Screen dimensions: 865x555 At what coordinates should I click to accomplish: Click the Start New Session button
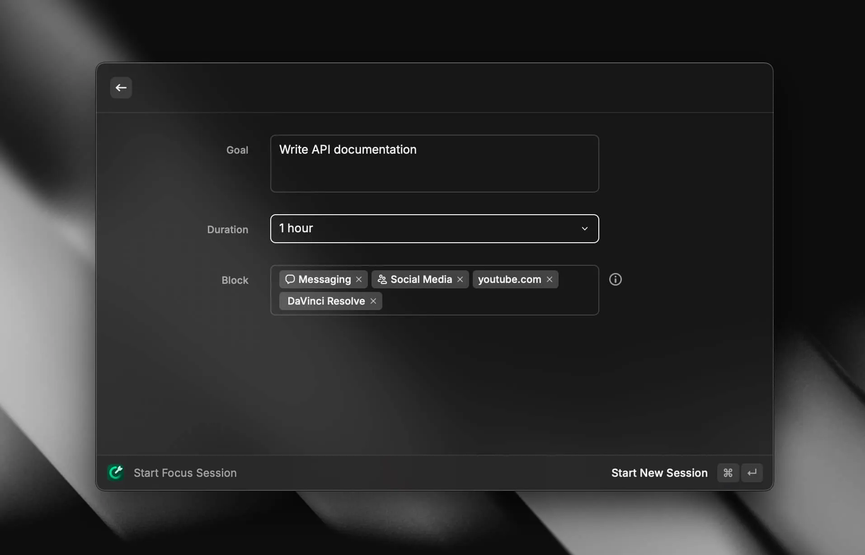tap(659, 473)
